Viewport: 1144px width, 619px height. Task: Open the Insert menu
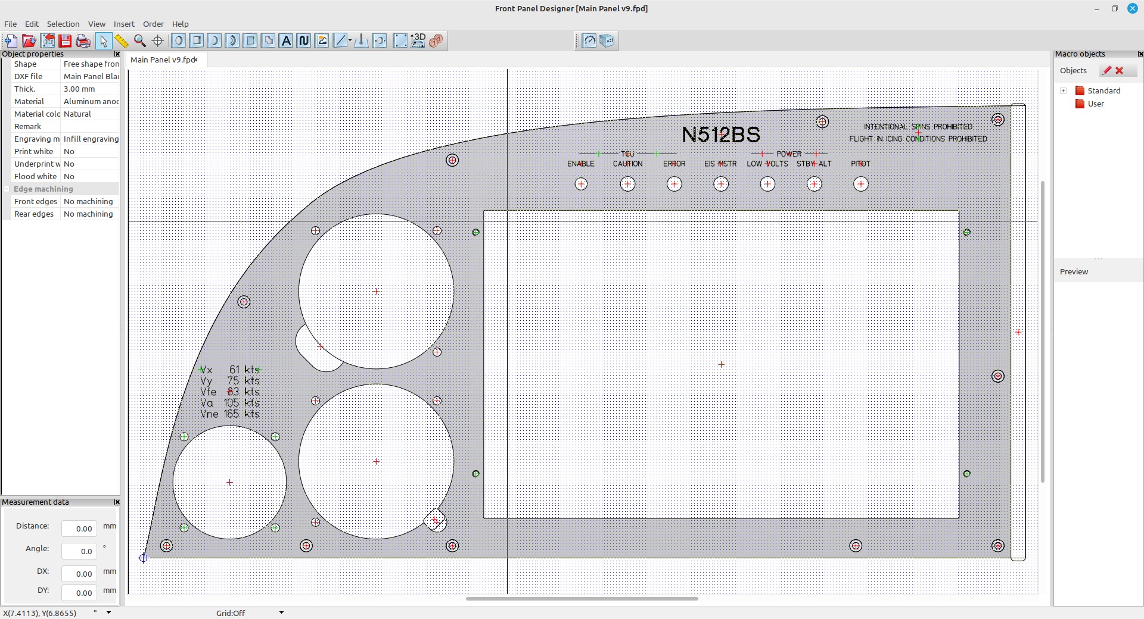[124, 24]
